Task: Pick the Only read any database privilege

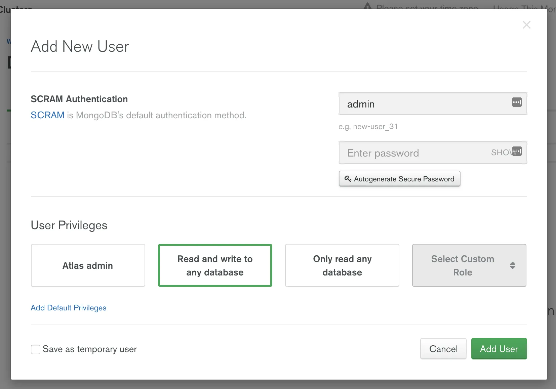Action: (x=342, y=265)
